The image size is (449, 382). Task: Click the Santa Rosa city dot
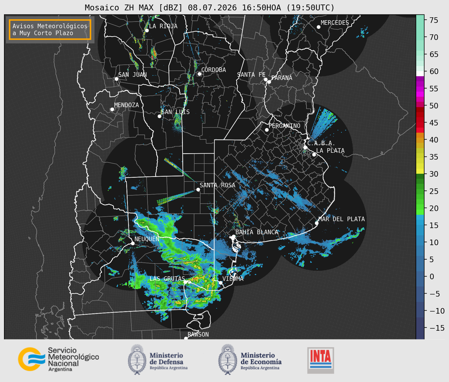[x=198, y=189]
